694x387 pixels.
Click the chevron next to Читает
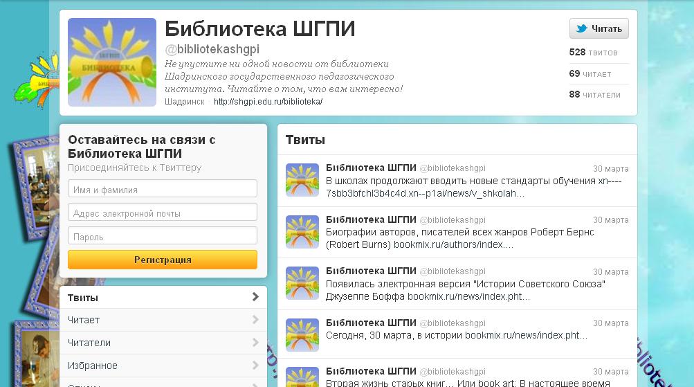255,319
